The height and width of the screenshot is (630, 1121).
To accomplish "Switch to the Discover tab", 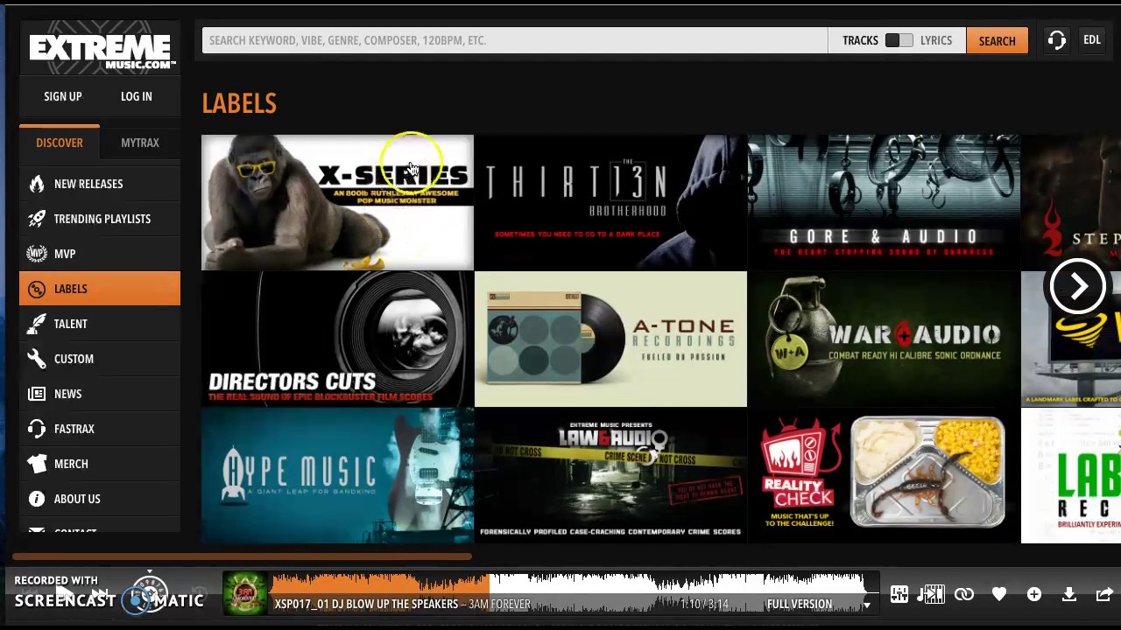I will [60, 143].
